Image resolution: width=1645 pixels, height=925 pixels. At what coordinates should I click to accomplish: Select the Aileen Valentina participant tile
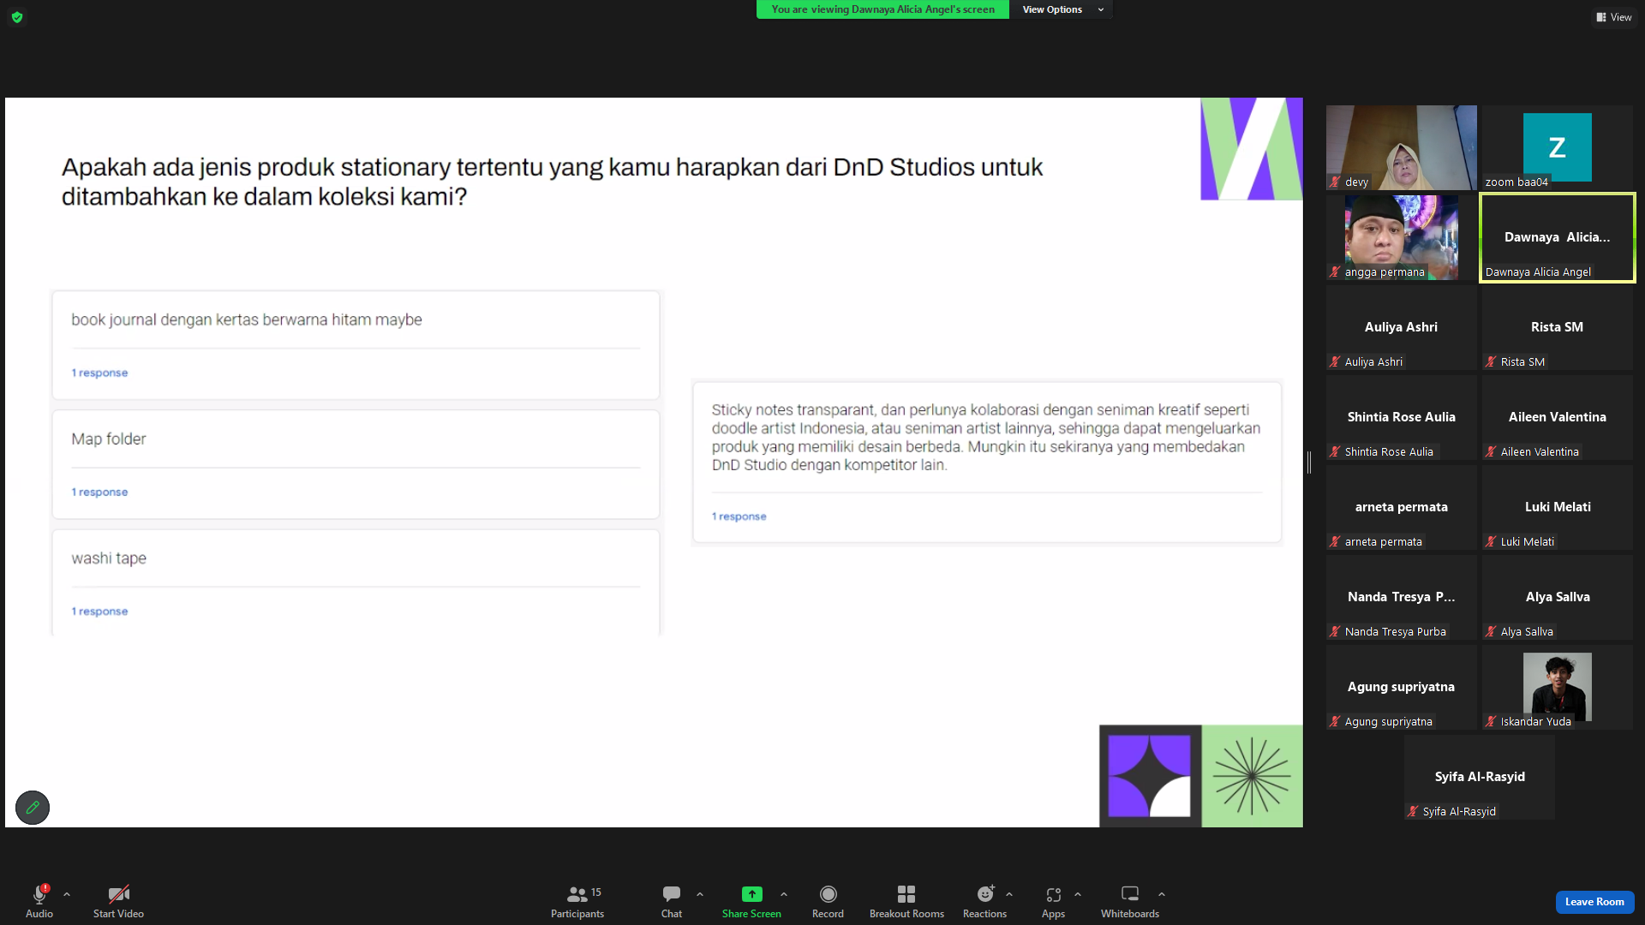[1558, 417]
